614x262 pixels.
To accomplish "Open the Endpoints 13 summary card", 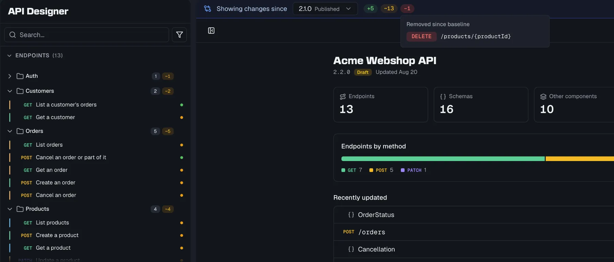I will point(381,105).
